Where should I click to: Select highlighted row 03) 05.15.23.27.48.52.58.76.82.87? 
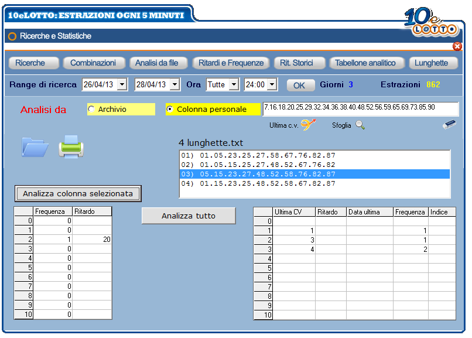coord(314,174)
